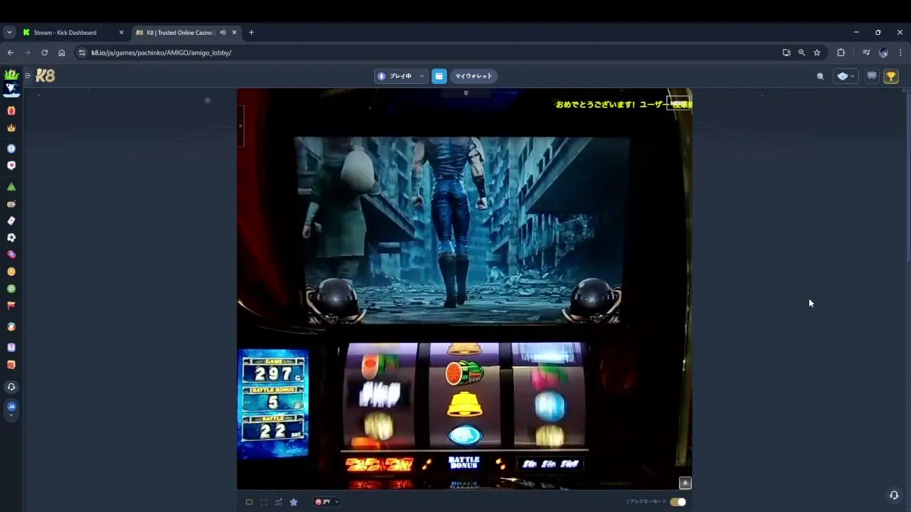Image resolution: width=911 pixels, height=512 pixels.
Task: Close the K8 casino tab
Action: coord(234,33)
